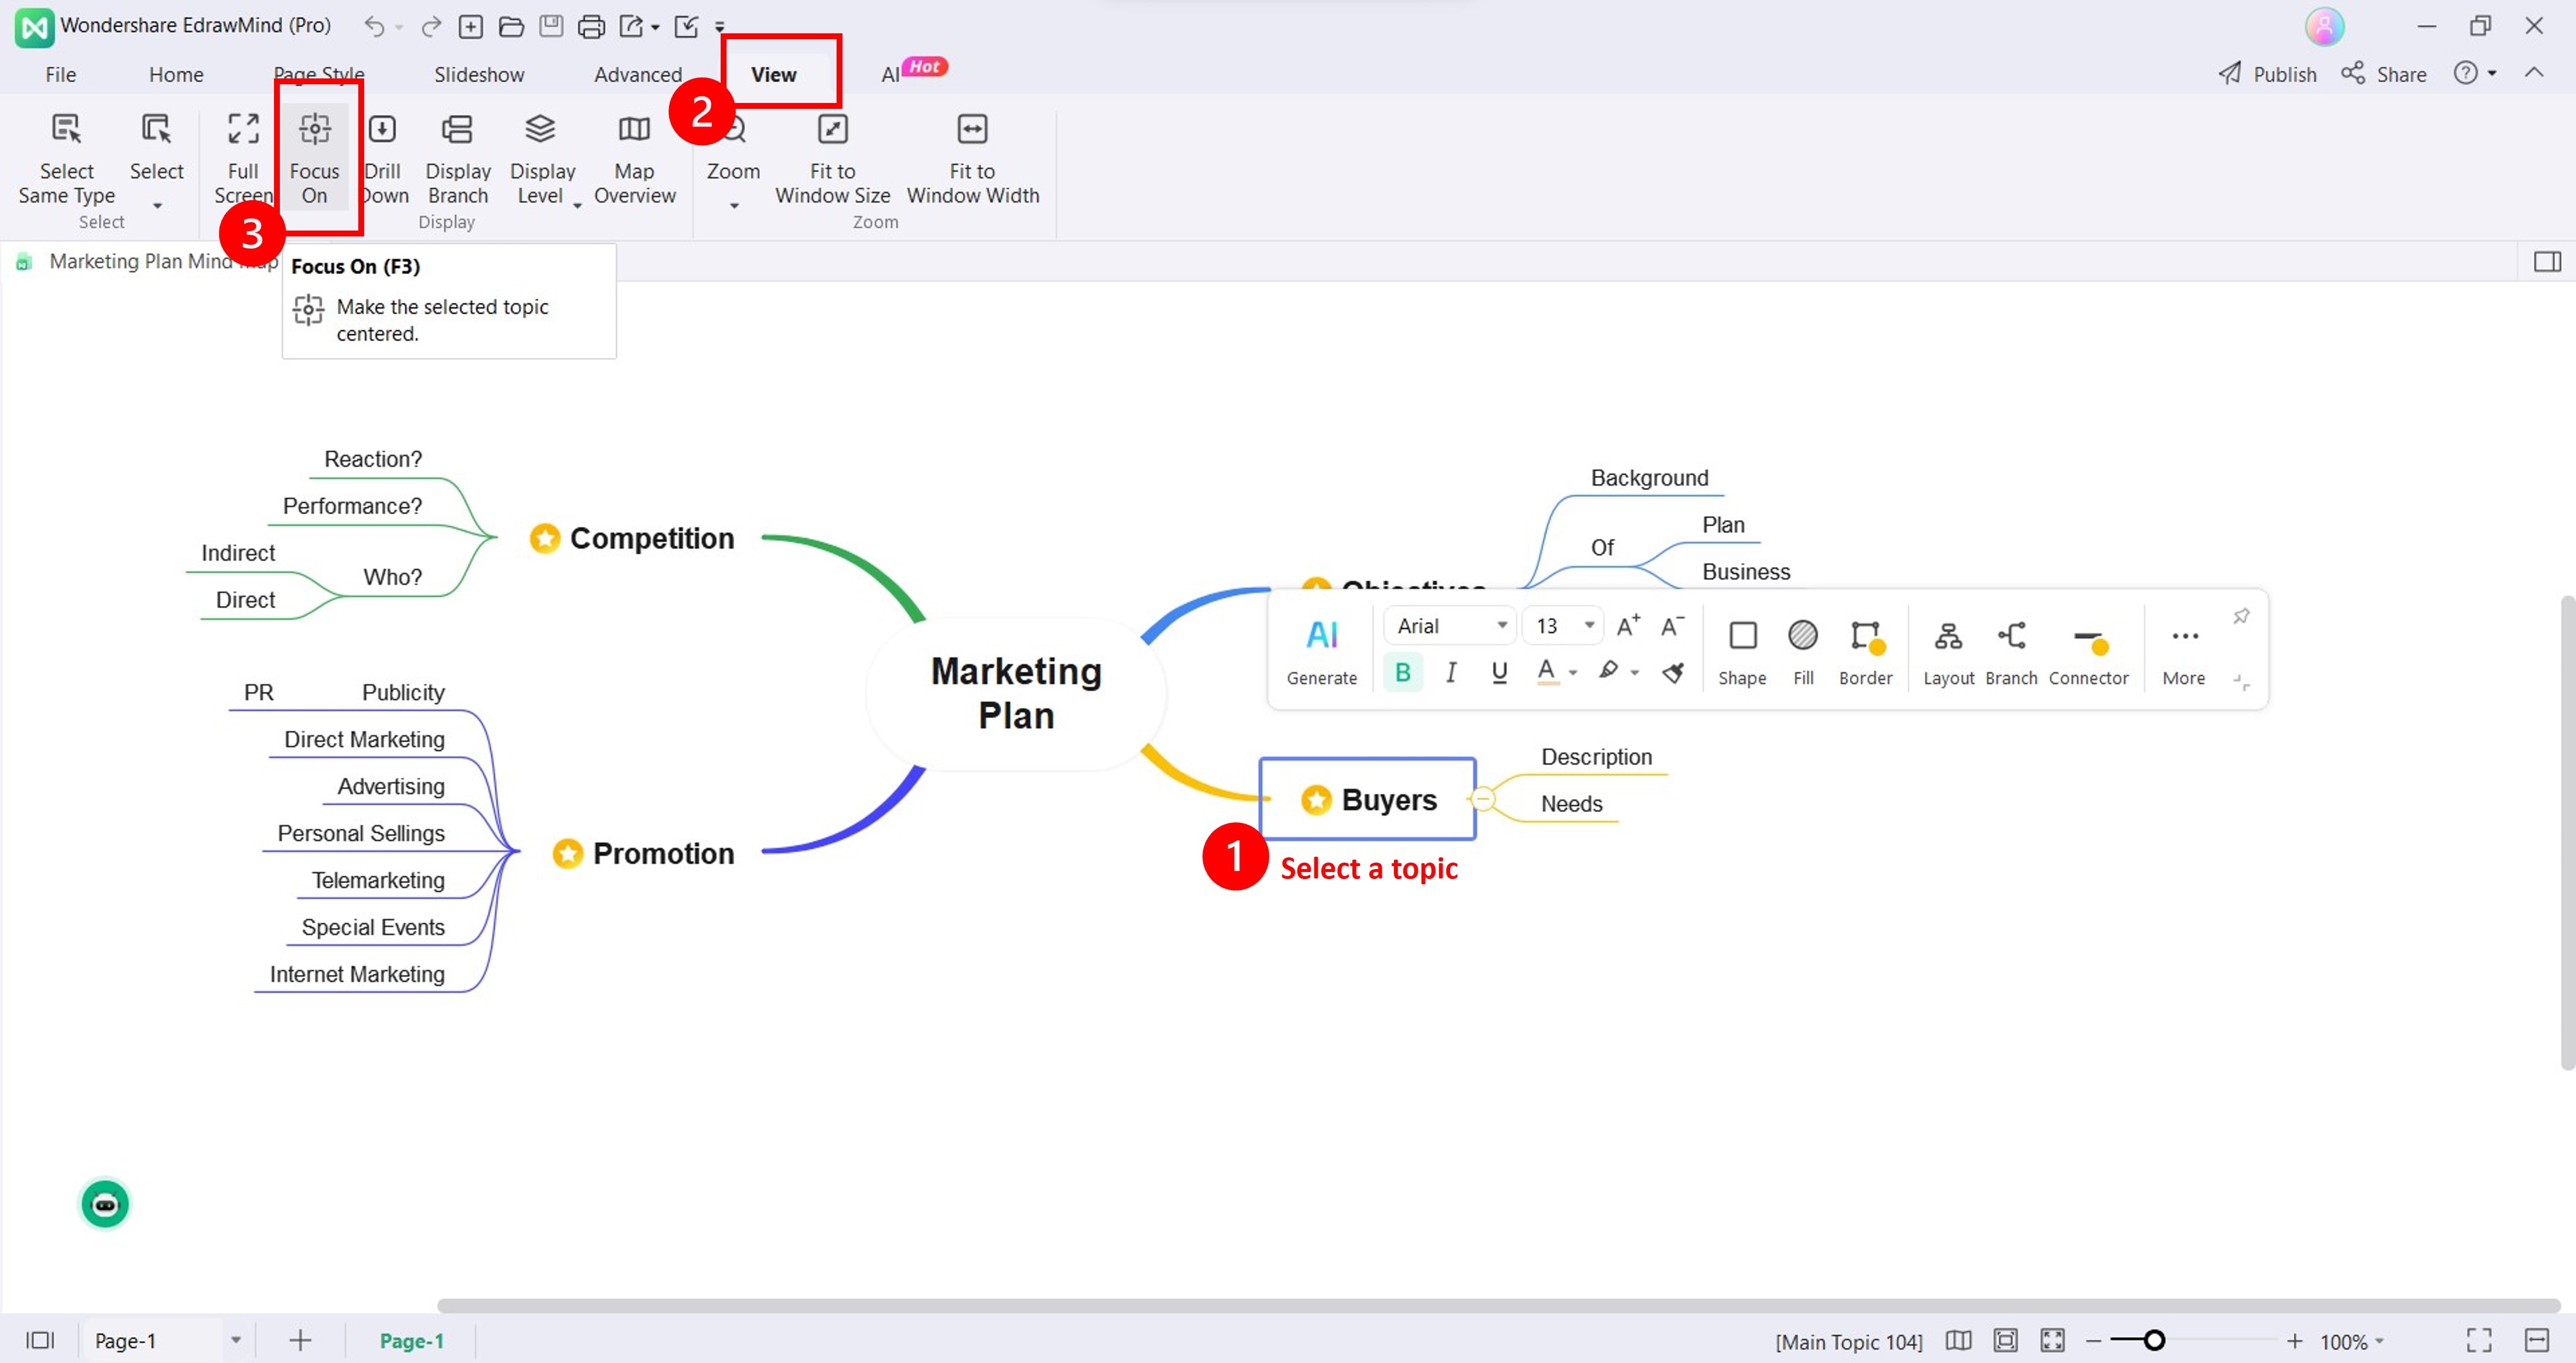Toggle Bold formatting on

pos(1402,672)
